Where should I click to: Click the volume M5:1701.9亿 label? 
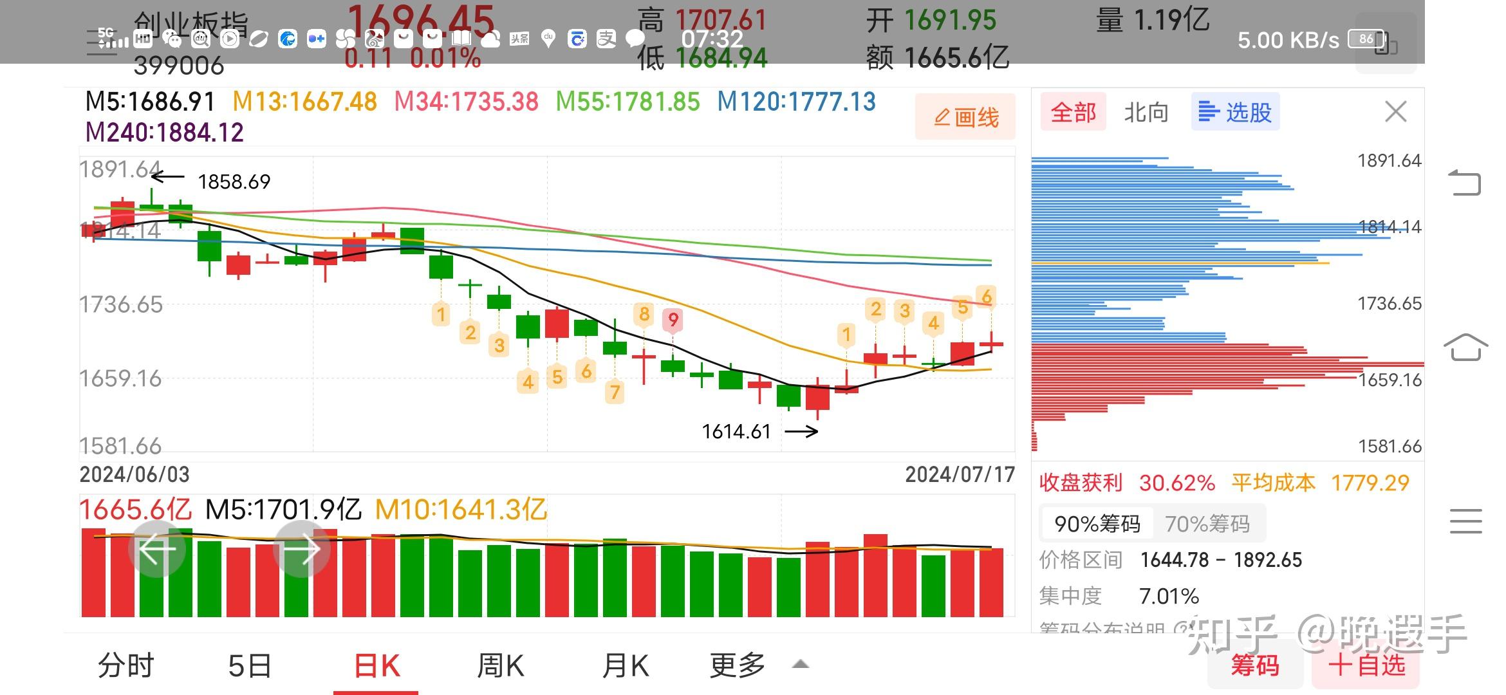pyautogui.click(x=284, y=510)
